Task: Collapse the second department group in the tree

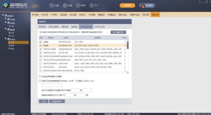Action: tap(5, 22)
